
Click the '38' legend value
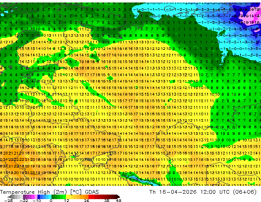(107, 200)
